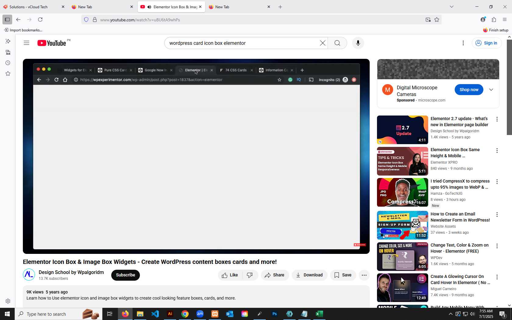Click Shop now on the ad
This screenshot has height=320, width=512.
pos(469,90)
